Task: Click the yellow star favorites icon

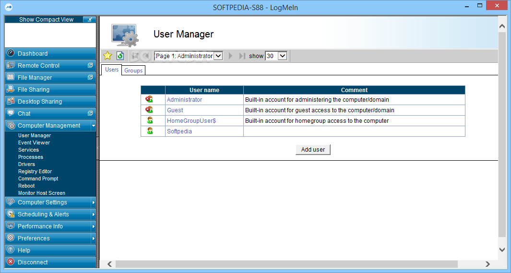Action: (x=107, y=56)
